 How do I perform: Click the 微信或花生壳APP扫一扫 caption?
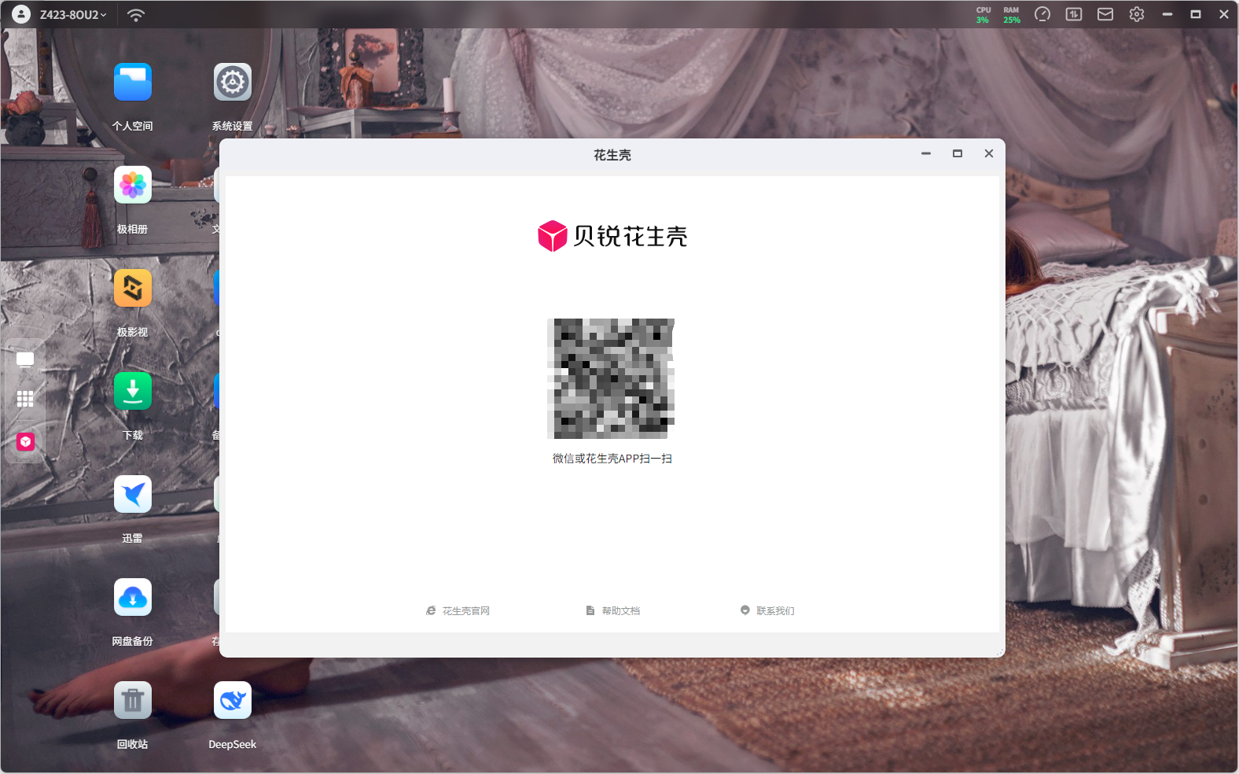(612, 459)
